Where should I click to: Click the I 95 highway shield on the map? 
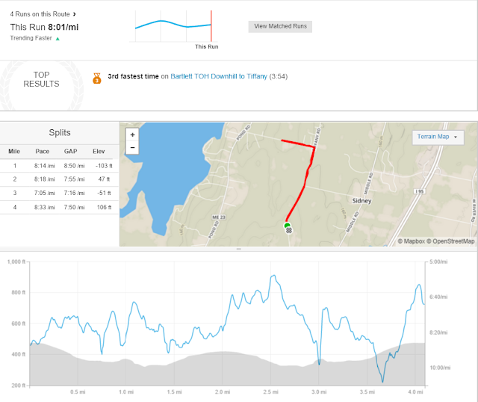[x=420, y=191]
